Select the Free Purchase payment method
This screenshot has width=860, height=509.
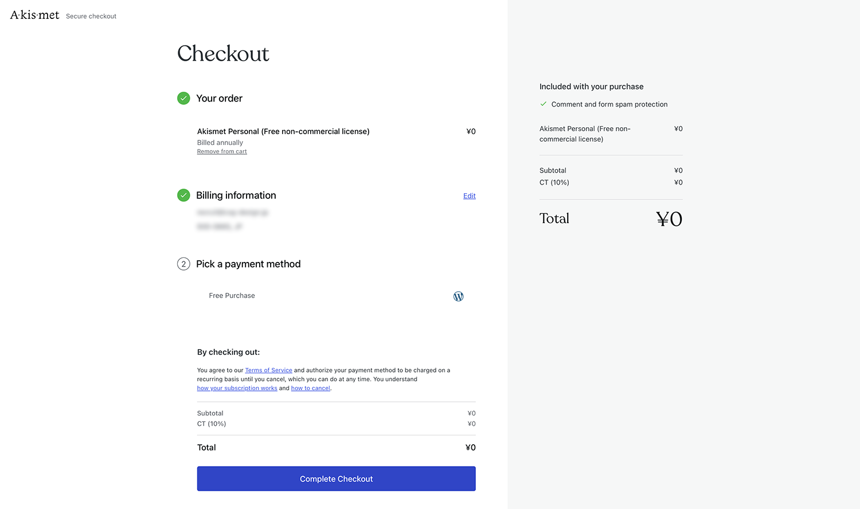pos(232,296)
